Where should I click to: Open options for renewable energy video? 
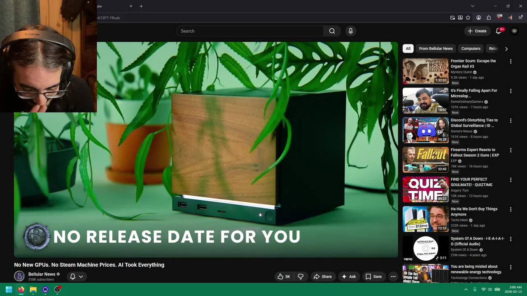(x=511, y=267)
